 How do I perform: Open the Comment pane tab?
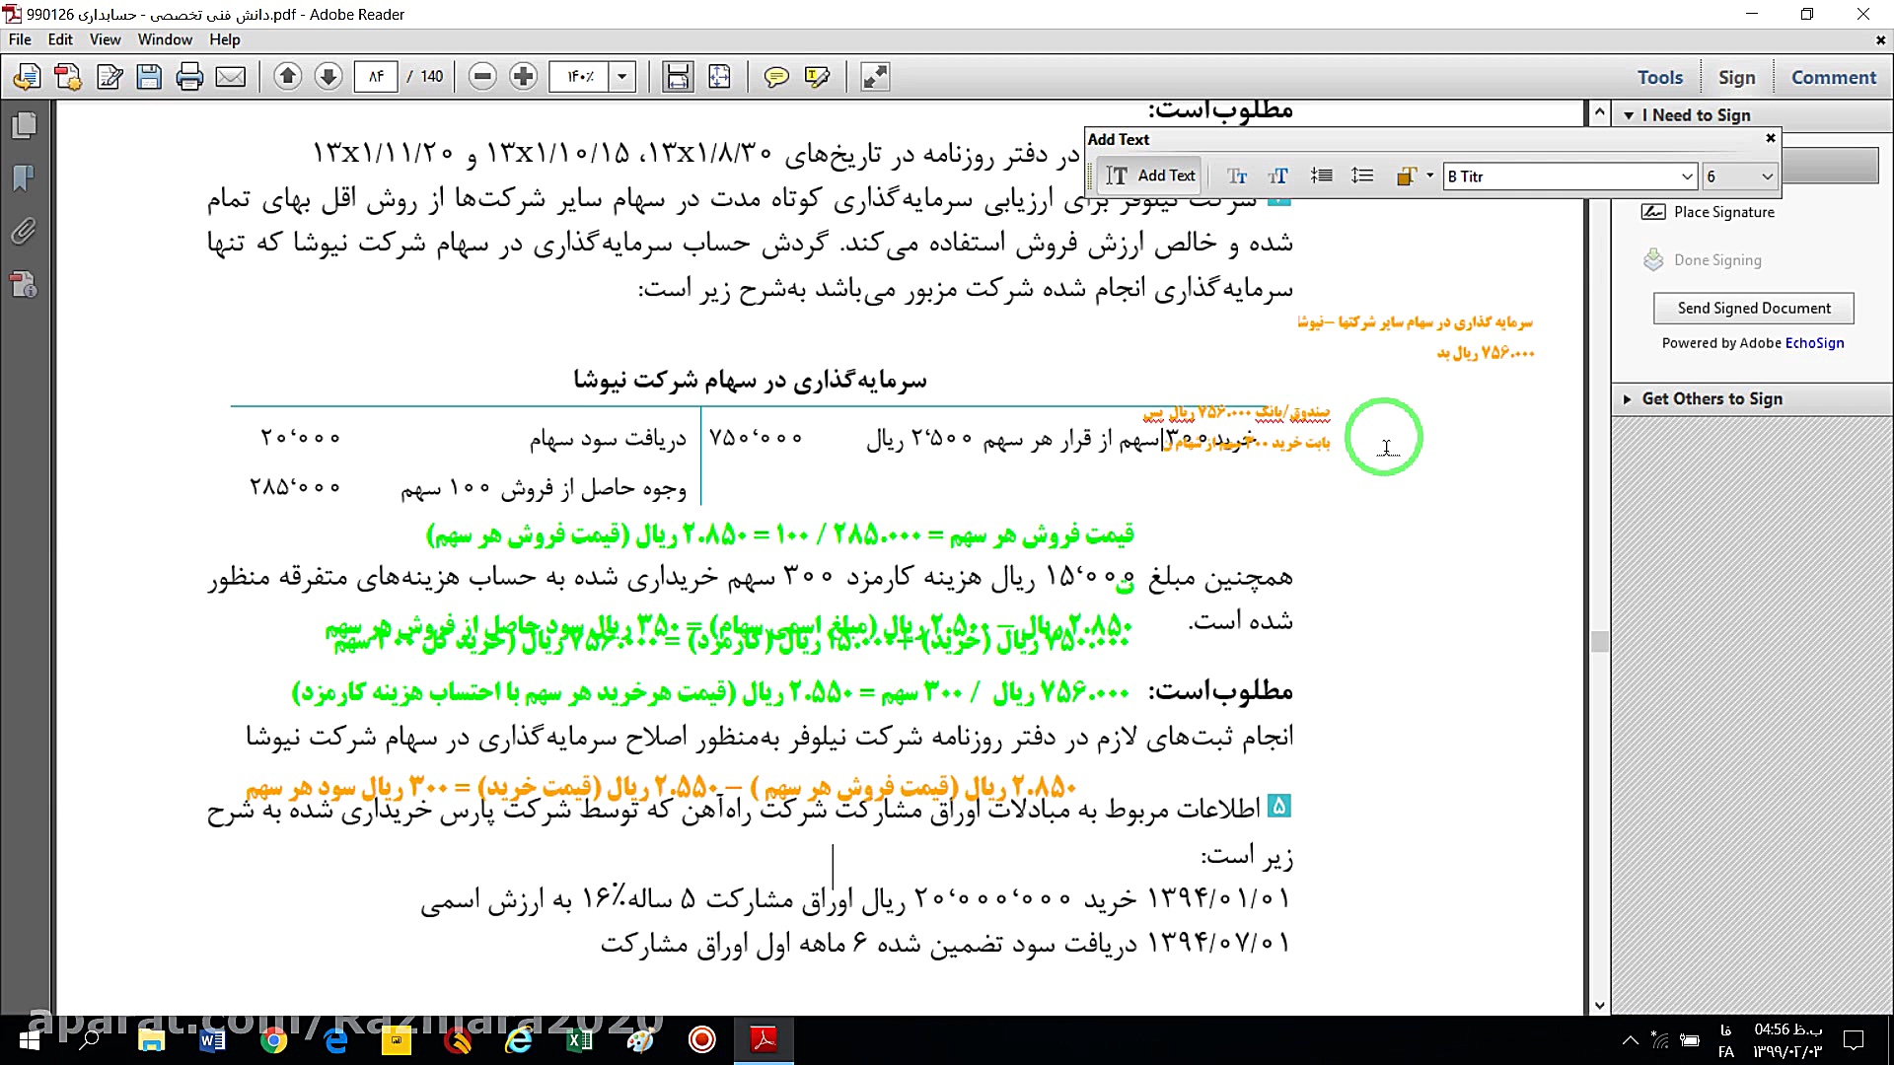[x=1833, y=77]
